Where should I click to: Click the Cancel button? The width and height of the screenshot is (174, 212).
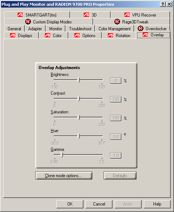point(99,204)
